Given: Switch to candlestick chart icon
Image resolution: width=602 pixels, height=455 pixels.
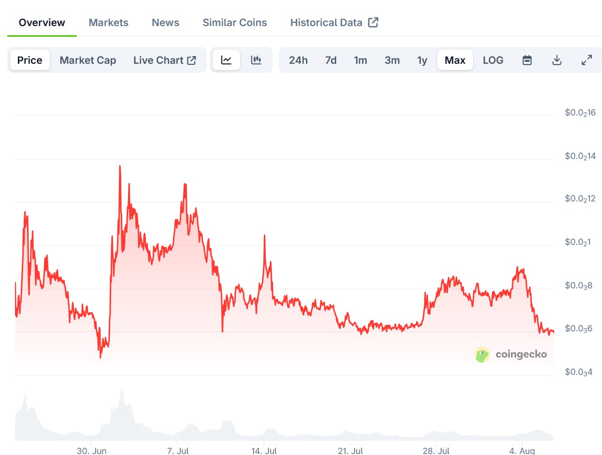Looking at the screenshot, I should 256,60.
